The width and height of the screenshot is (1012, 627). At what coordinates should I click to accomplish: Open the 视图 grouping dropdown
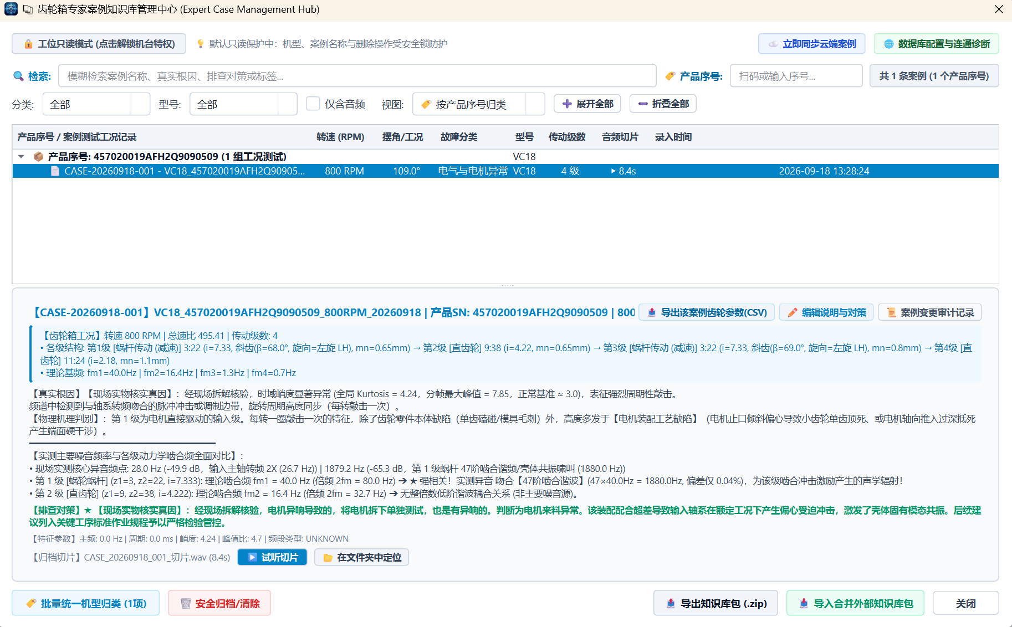478,104
